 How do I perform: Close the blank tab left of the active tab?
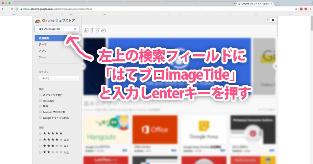pyautogui.click(x=234, y=4)
